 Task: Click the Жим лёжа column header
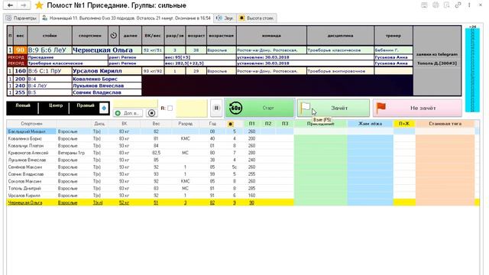point(370,124)
